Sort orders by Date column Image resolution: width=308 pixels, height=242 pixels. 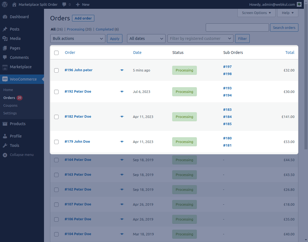(137, 53)
